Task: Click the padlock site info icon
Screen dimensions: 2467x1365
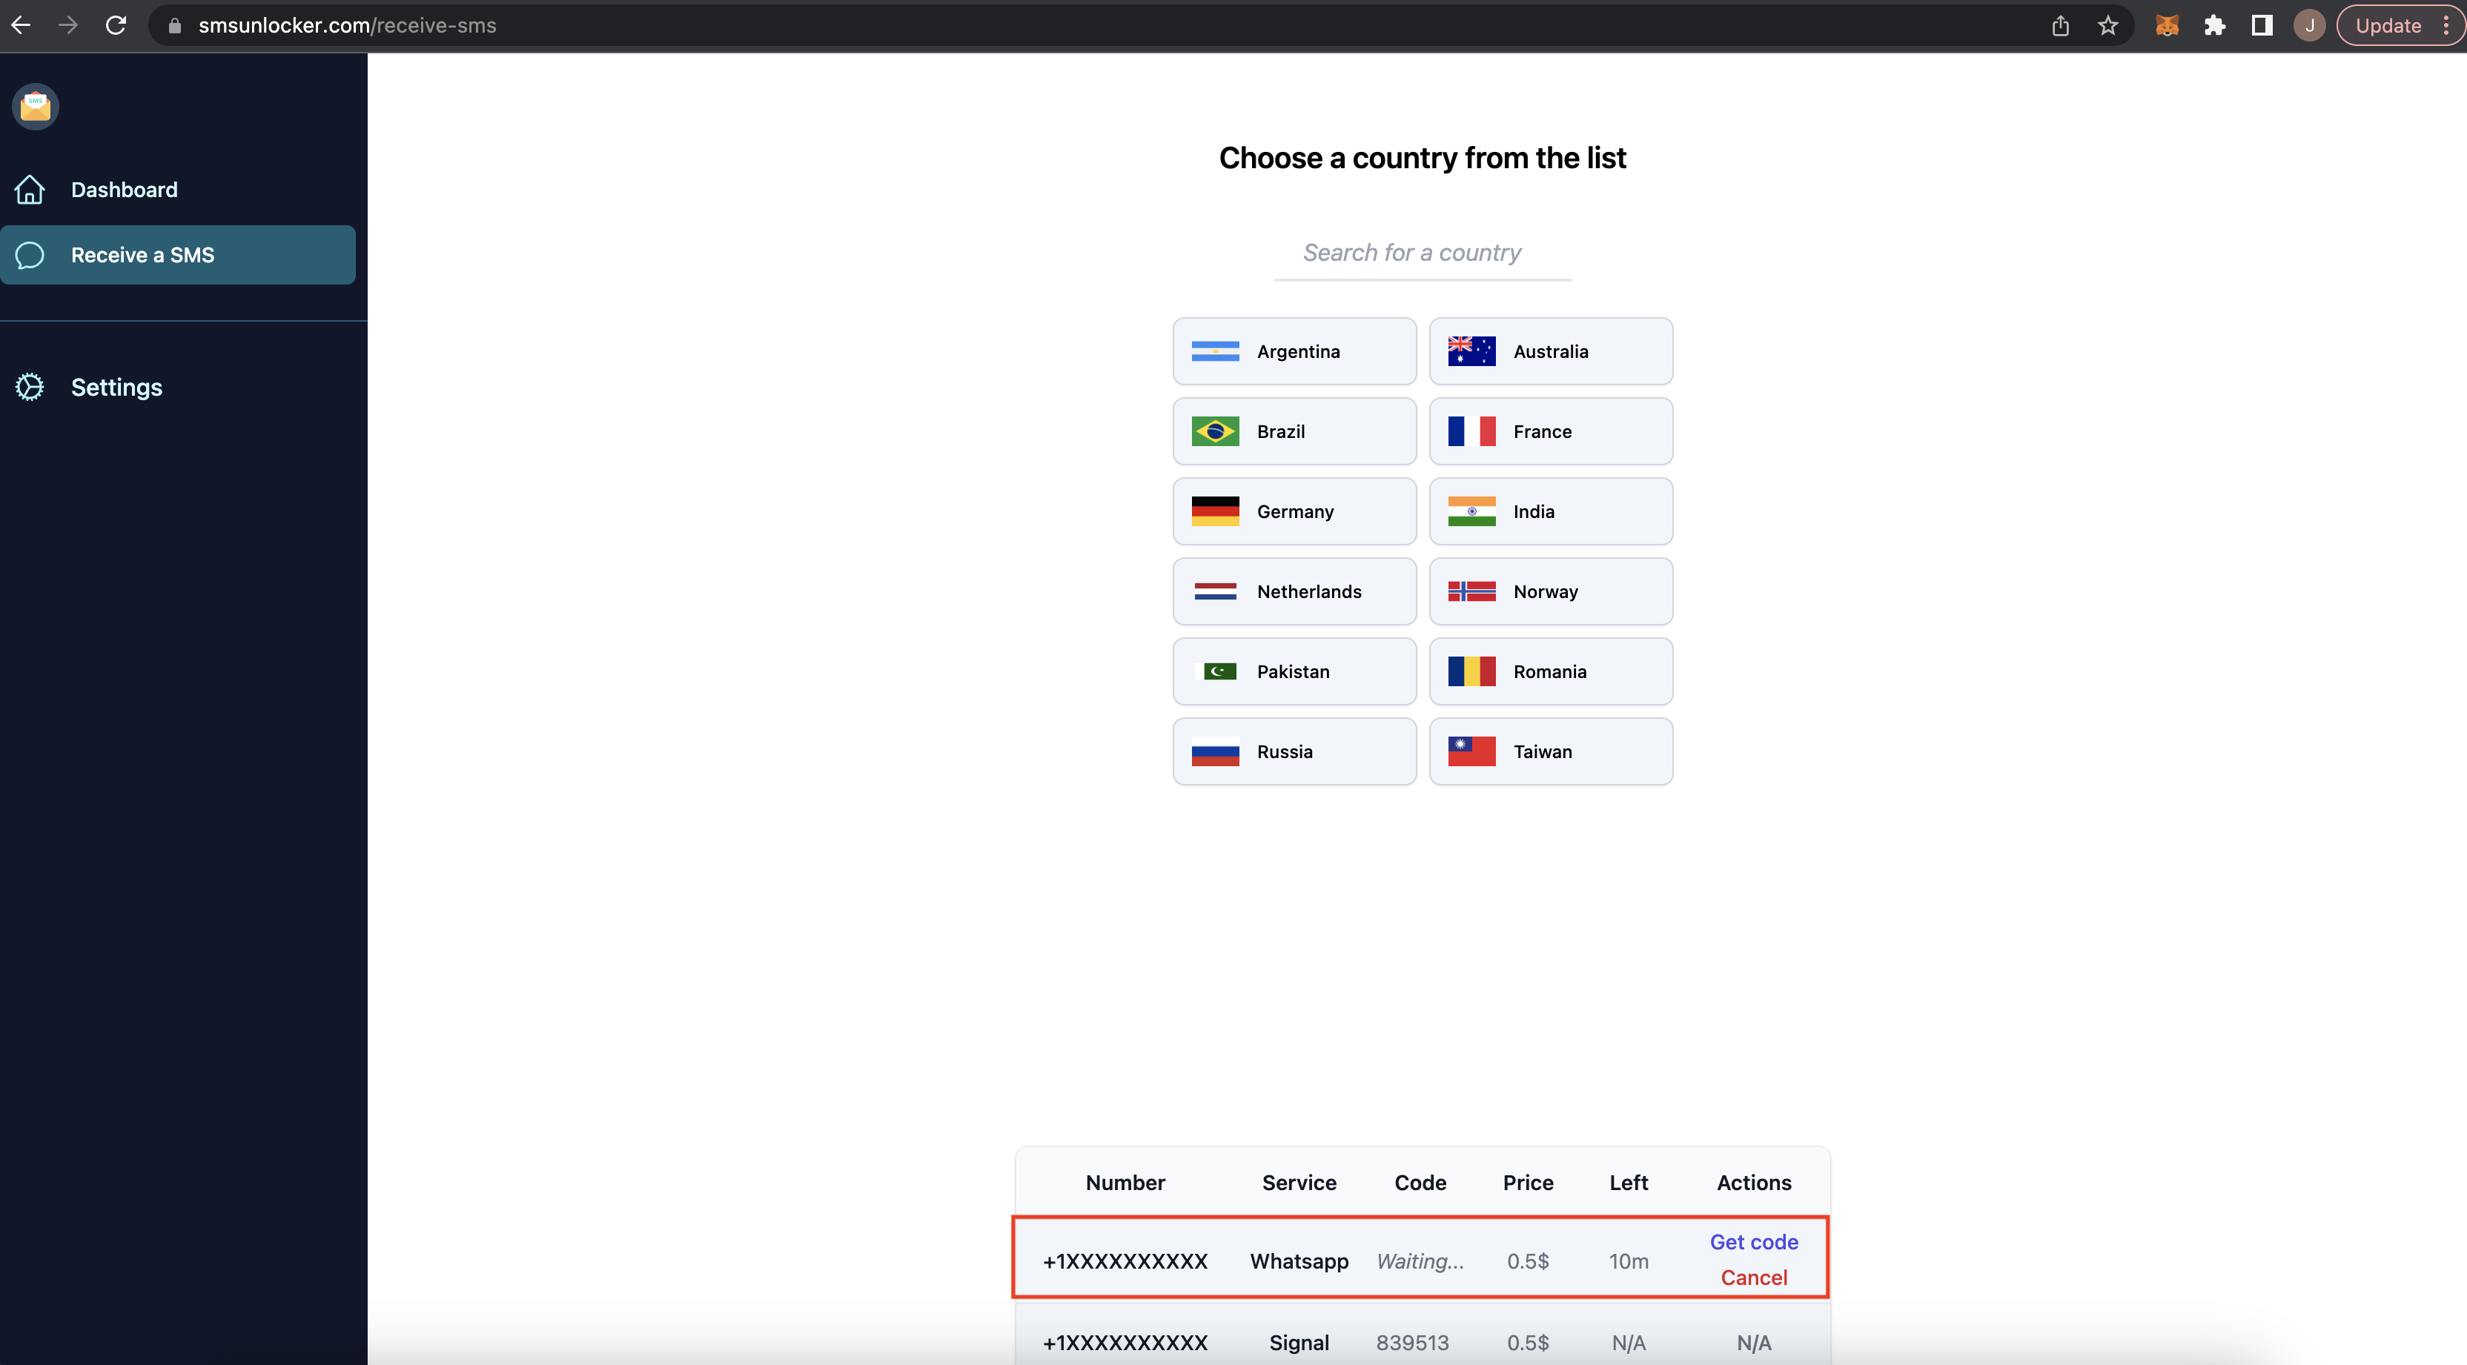Action: [x=174, y=26]
